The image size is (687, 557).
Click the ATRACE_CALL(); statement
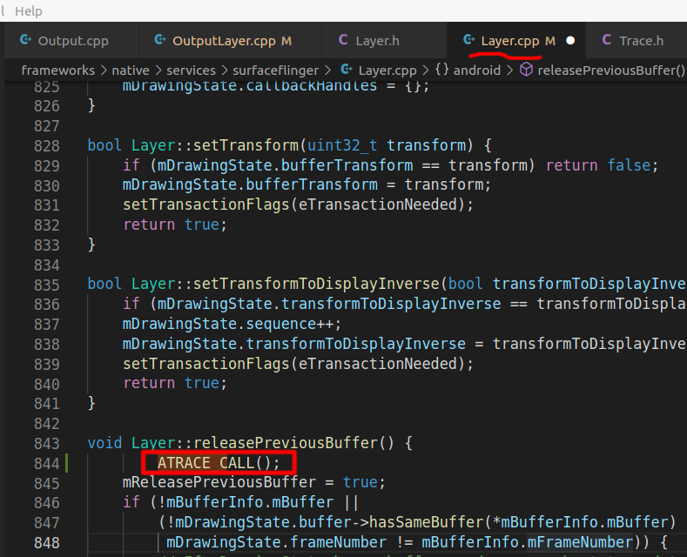coord(219,463)
